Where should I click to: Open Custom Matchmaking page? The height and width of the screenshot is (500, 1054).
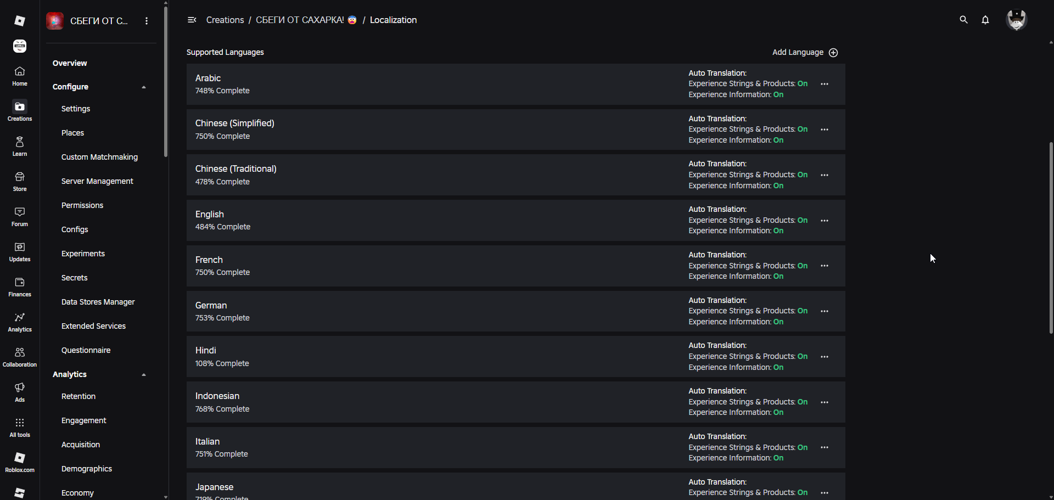99,157
